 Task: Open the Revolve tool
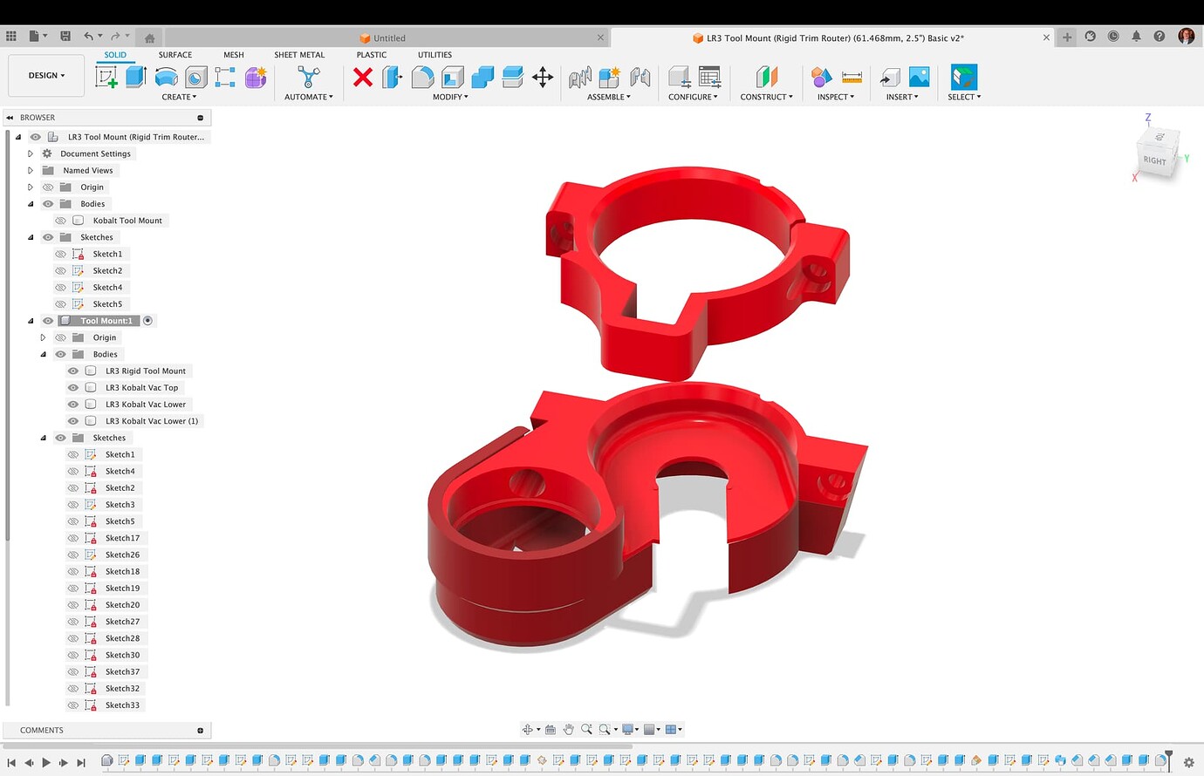coord(166,76)
